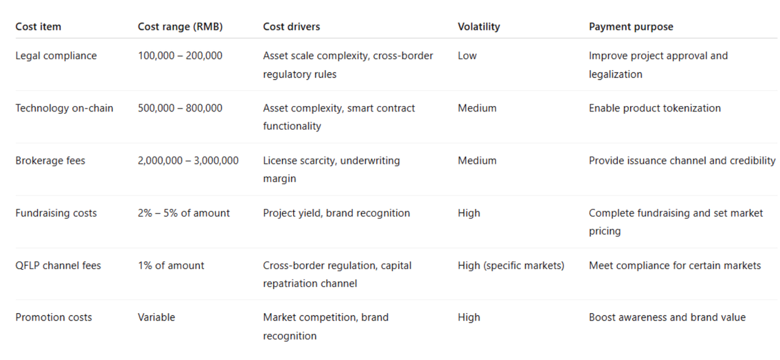Click the 'Volatility' column header

[x=478, y=27]
